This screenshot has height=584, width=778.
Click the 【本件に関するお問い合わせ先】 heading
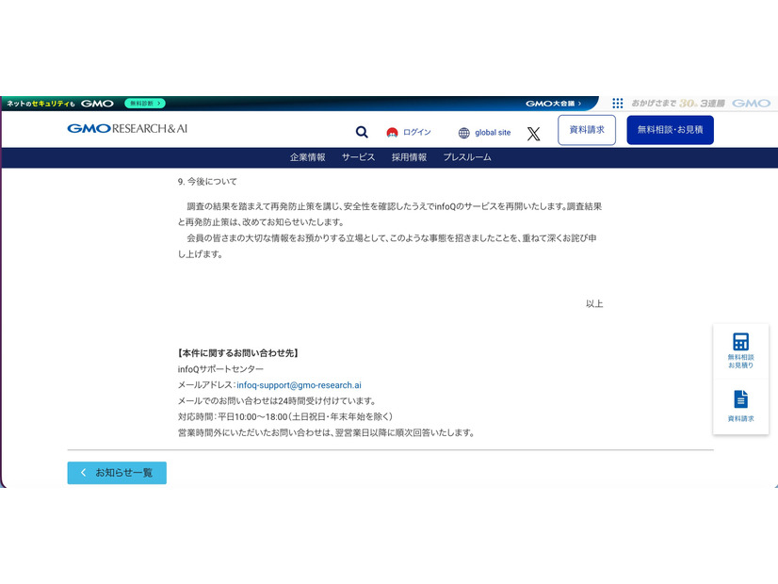pyautogui.click(x=237, y=353)
